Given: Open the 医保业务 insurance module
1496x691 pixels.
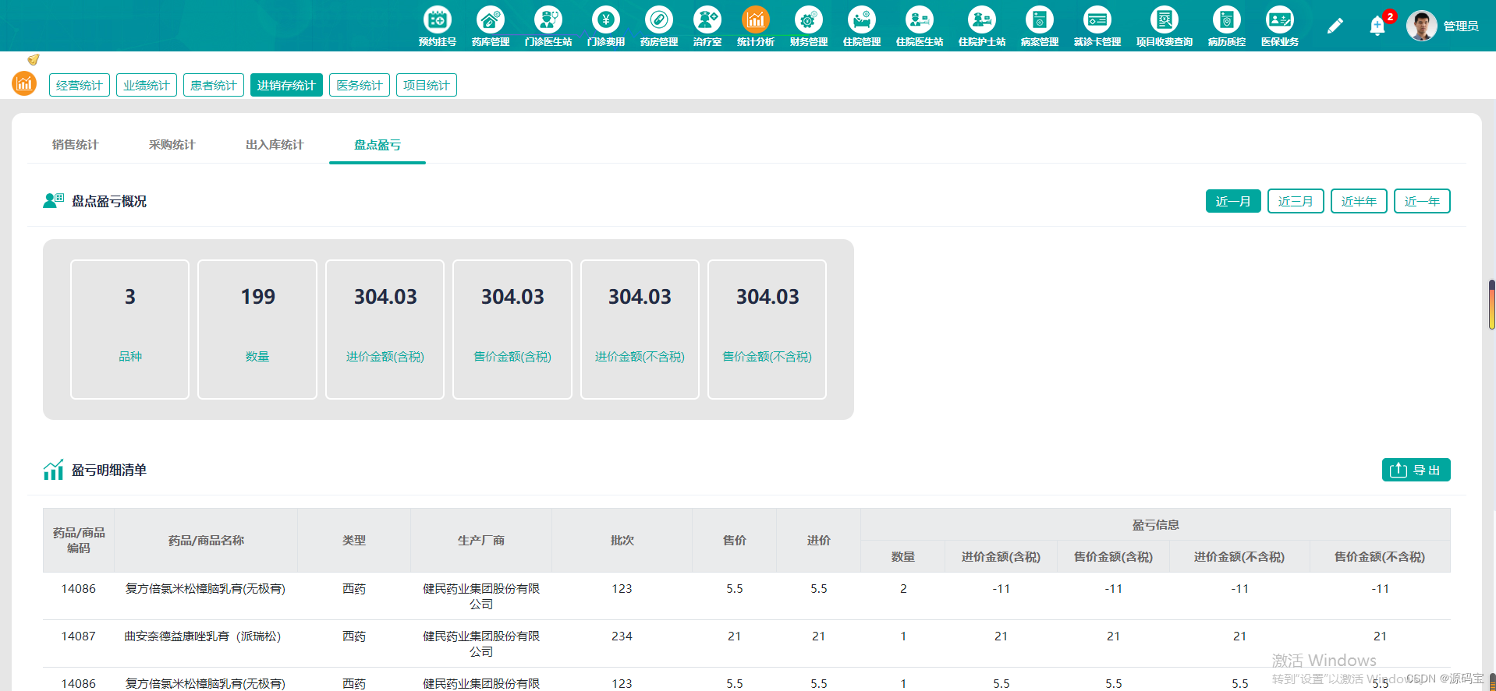Looking at the screenshot, I should (x=1279, y=26).
